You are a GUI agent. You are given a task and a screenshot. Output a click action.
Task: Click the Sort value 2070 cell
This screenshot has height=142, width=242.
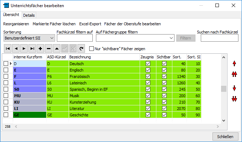179,109
